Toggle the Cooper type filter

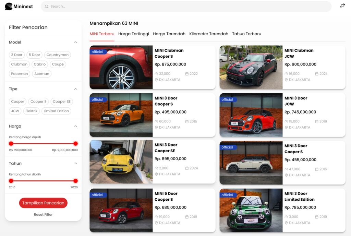point(17,102)
